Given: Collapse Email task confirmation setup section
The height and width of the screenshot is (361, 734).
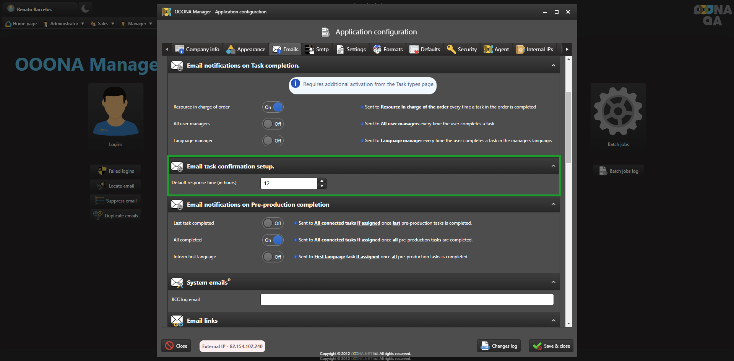Looking at the screenshot, I should pyautogui.click(x=553, y=166).
